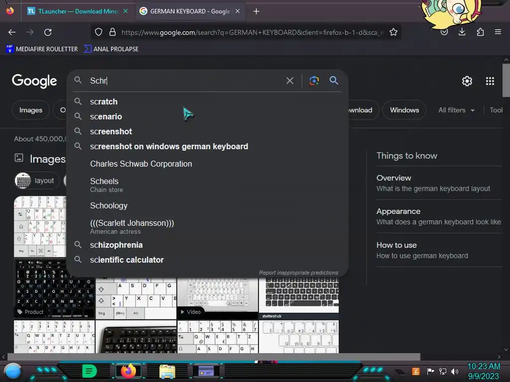The image size is (510, 382).
Task: Select the scientific calculator suggestion
Action: coord(207,260)
